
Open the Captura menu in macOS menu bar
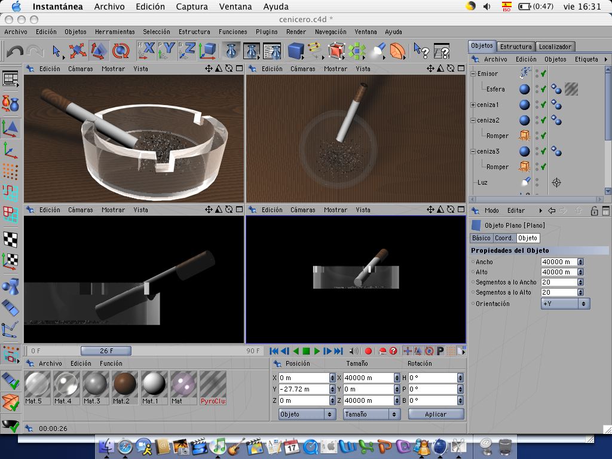click(192, 7)
